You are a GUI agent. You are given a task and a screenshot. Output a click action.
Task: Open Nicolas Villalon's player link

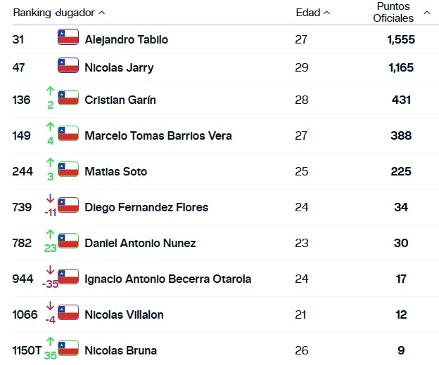(124, 314)
